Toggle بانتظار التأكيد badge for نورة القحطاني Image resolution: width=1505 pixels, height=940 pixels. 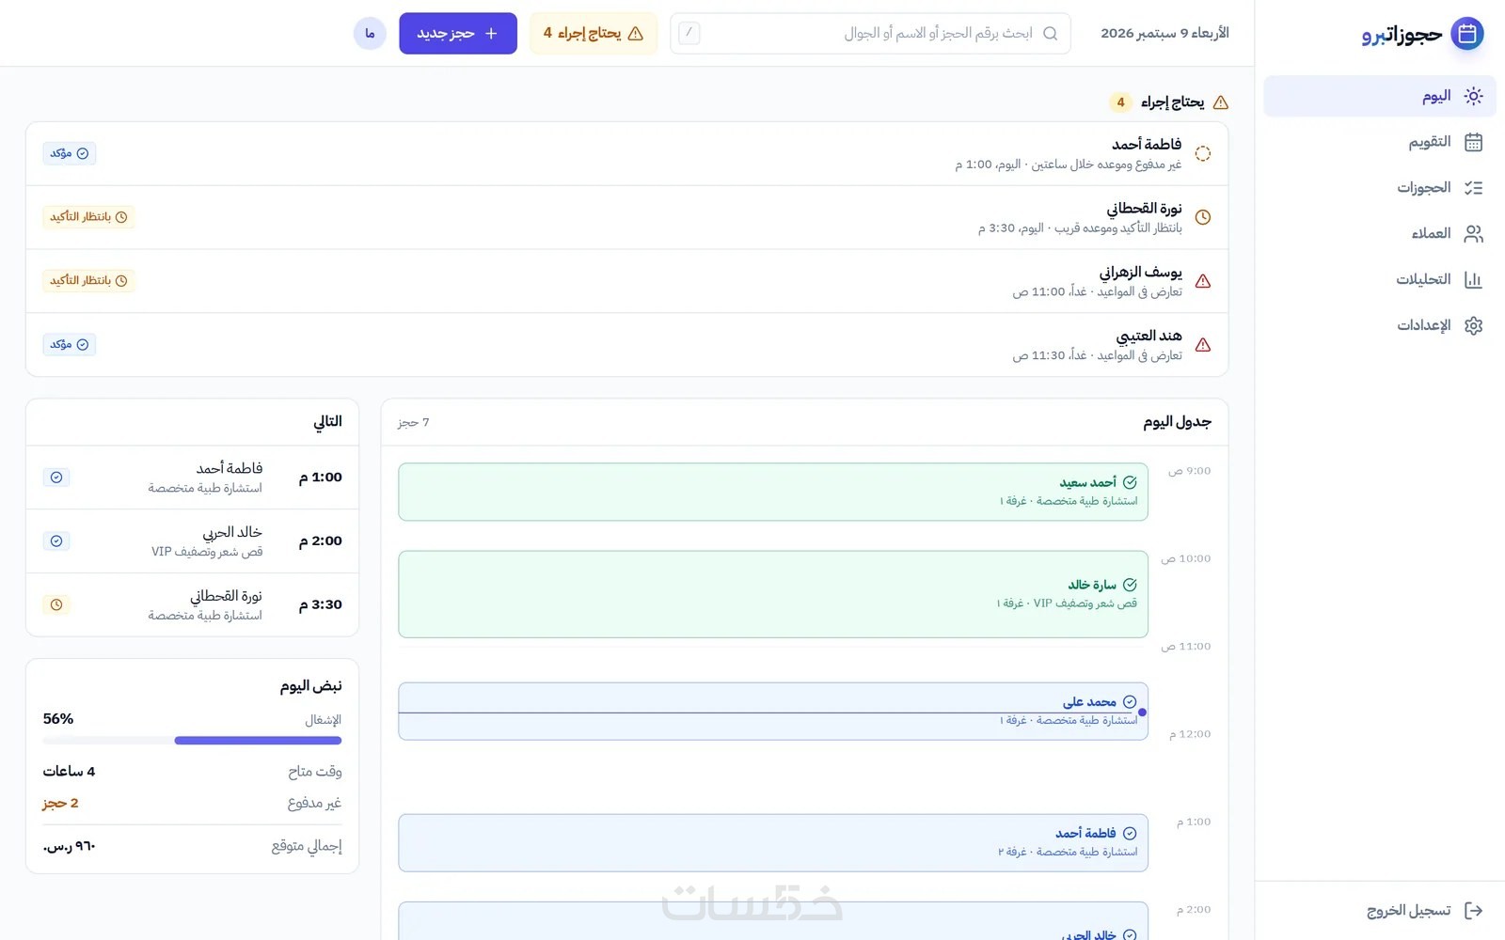(88, 217)
